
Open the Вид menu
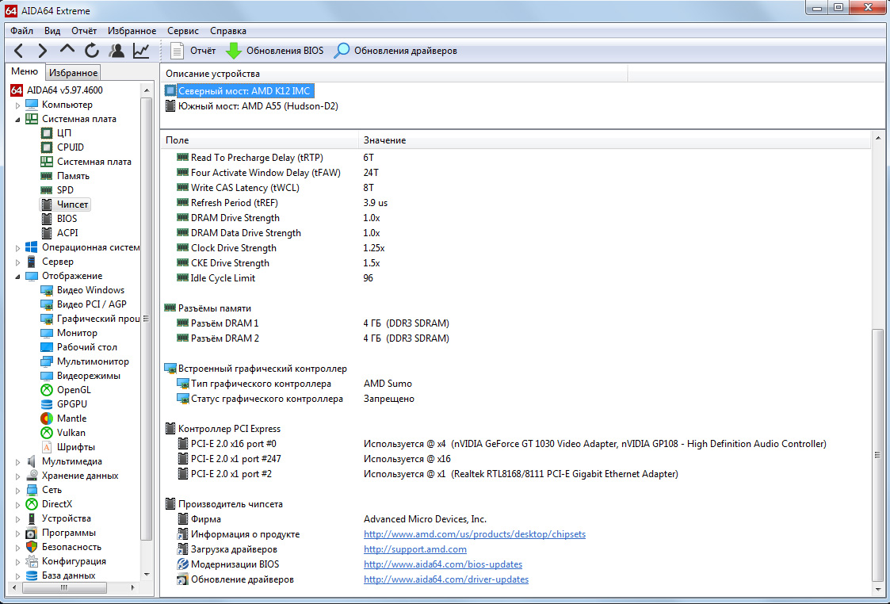tap(52, 31)
